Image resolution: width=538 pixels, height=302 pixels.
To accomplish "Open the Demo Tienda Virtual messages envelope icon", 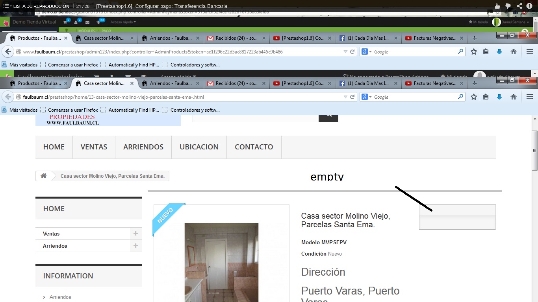I will pyautogui.click(x=87, y=22).
